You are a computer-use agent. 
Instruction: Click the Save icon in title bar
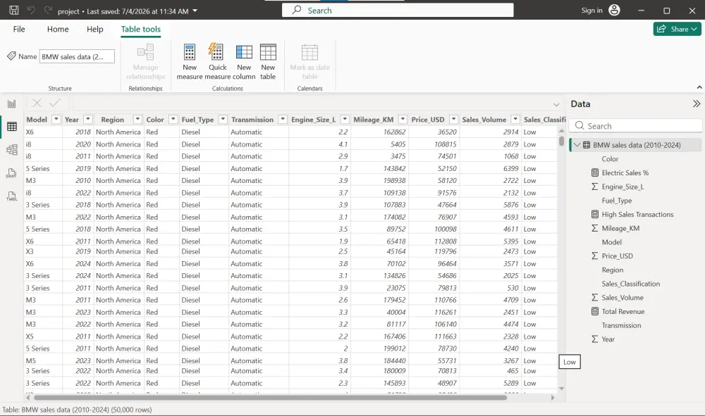14,10
